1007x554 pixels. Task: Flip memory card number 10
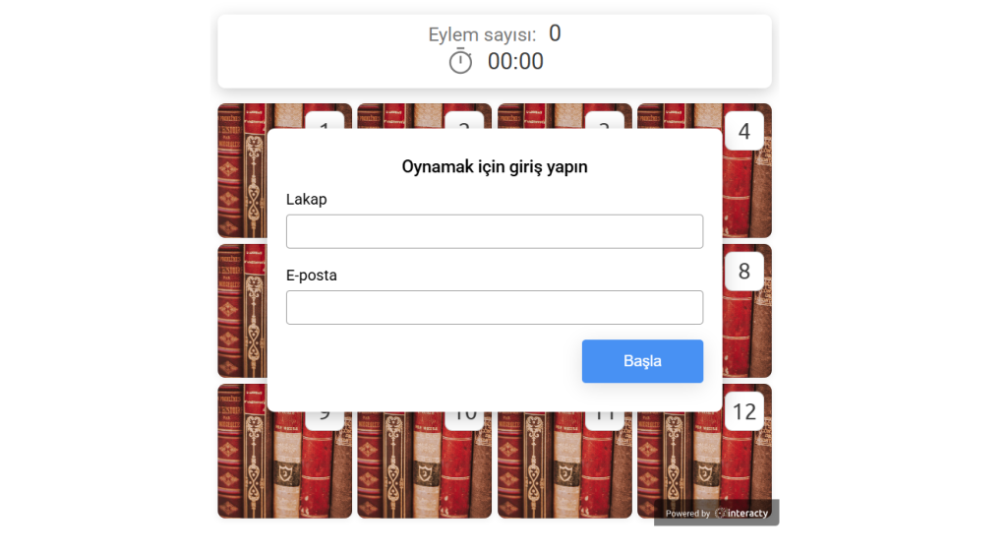point(425,466)
